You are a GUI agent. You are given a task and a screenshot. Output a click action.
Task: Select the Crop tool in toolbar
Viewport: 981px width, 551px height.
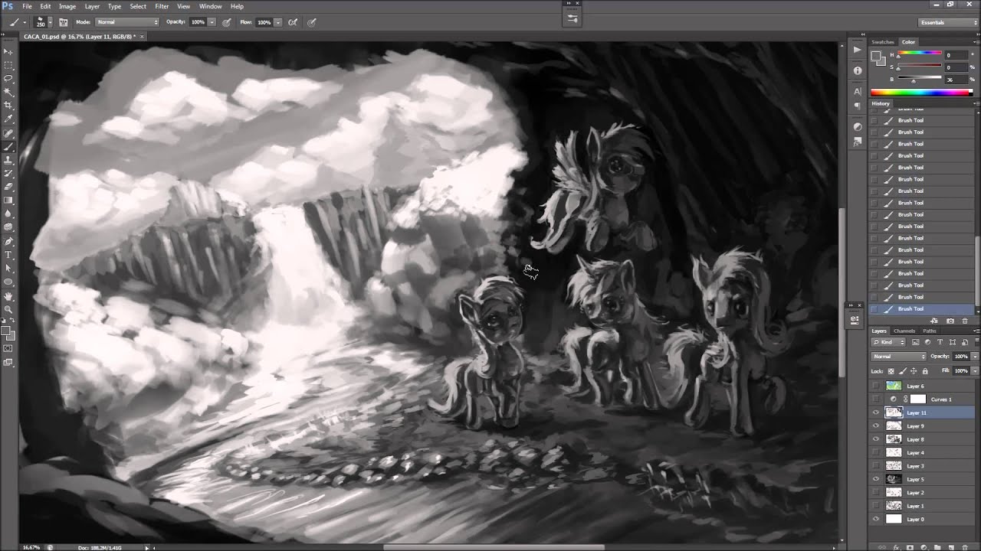8,105
